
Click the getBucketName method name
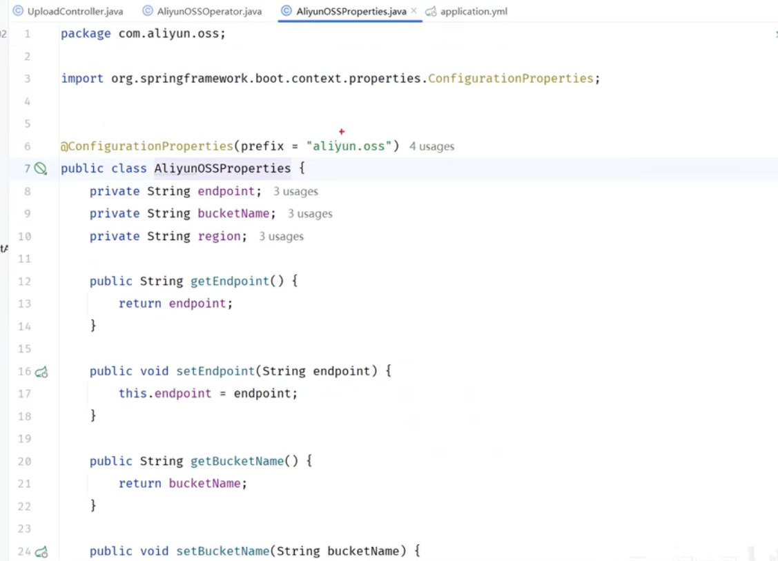237,462
